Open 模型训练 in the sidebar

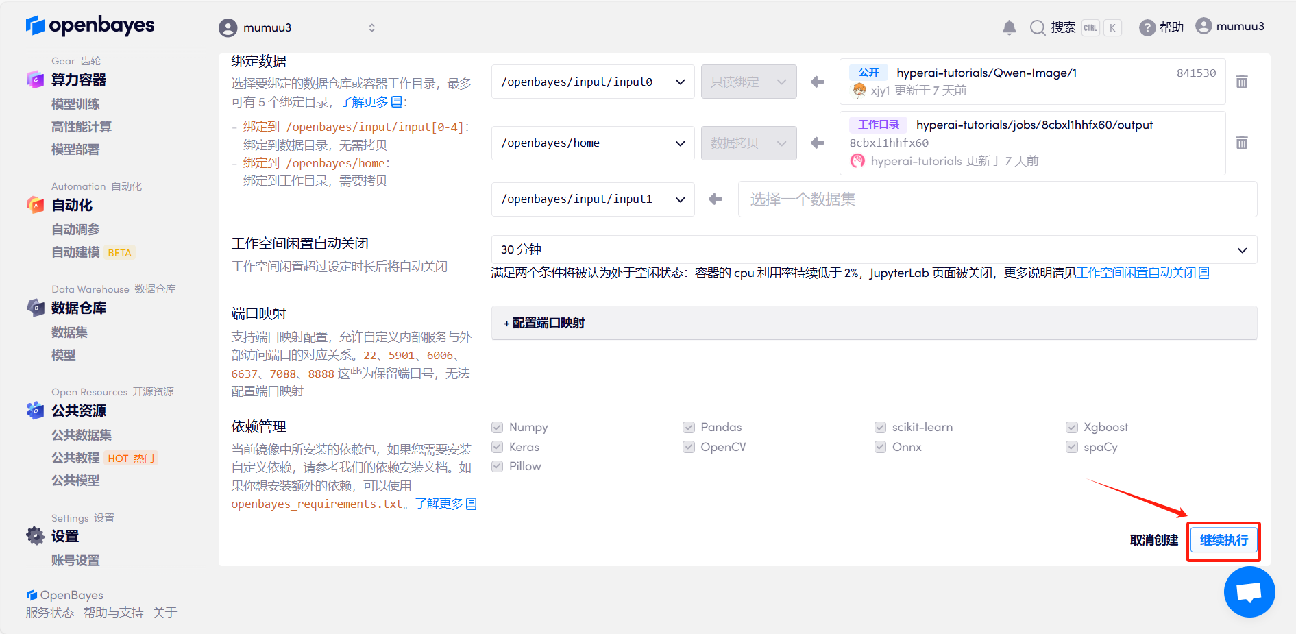(75, 104)
